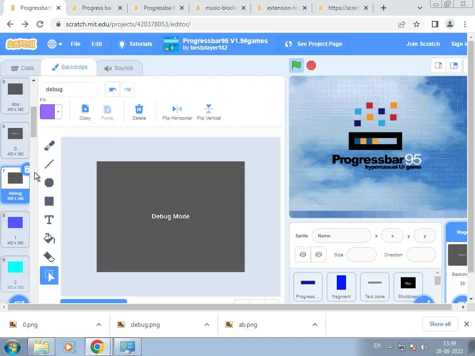475x356 pixels.
Task: Expand options for ab.png download
Action: (x=315, y=324)
